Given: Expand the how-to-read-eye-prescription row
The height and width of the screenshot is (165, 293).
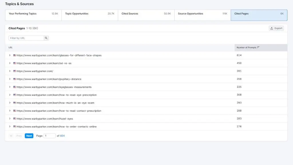Looking at the screenshot, I should pos(10,95).
